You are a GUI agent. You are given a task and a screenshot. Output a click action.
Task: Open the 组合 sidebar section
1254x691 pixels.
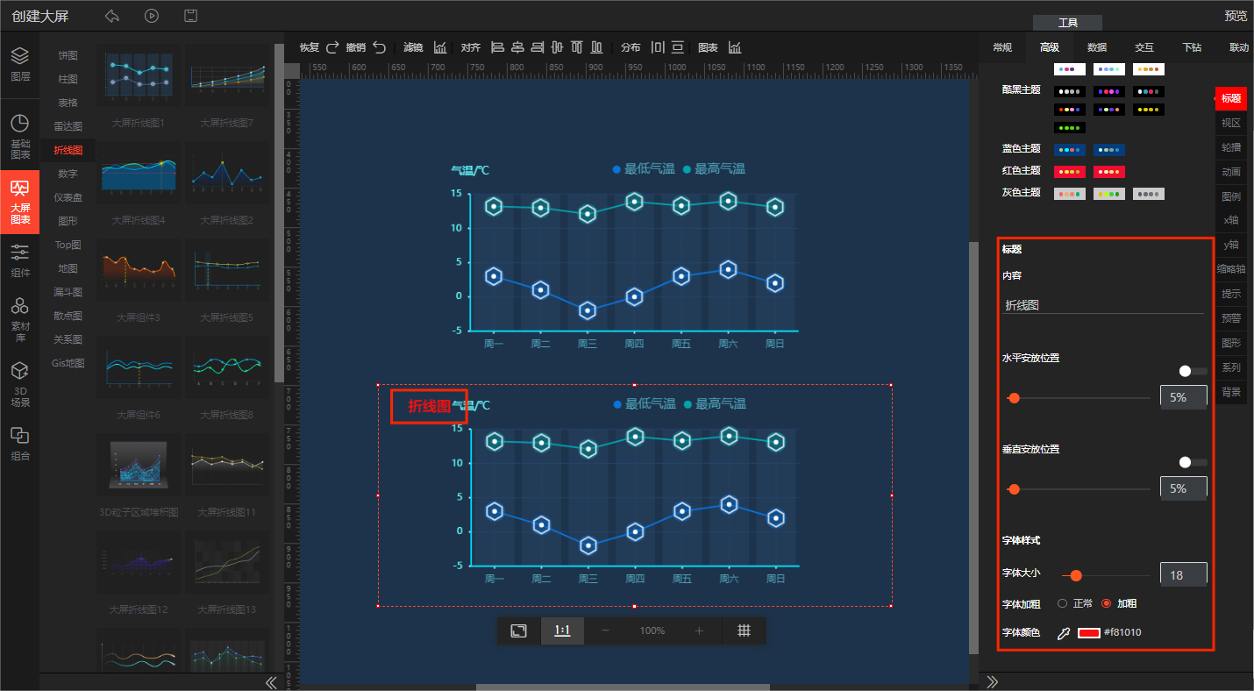pyautogui.click(x=19, y=444)
